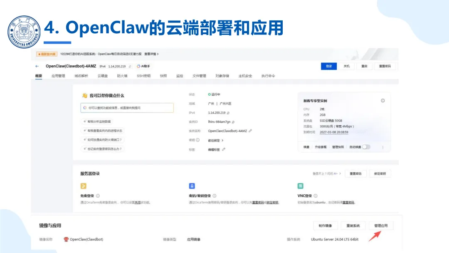The height and width of the screenshot is (253, 449).
Task: Click the 绑定密钥 button
Action: click(380, 174)
